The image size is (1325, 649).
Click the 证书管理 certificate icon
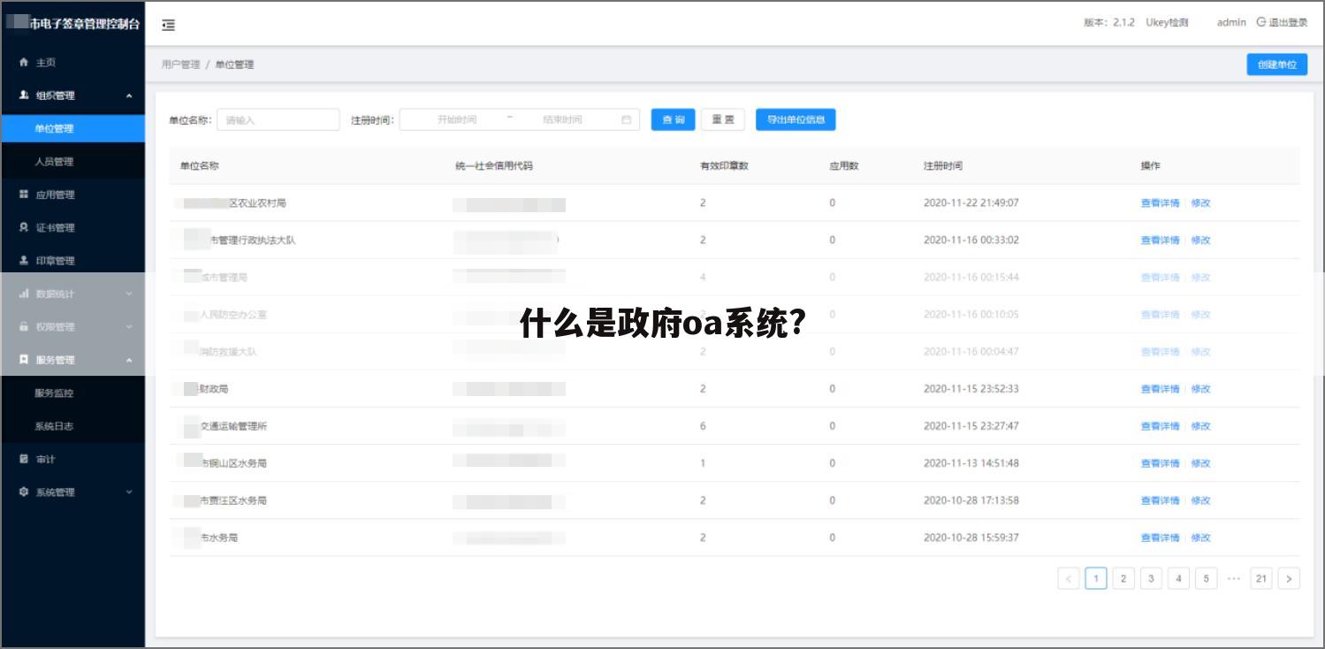click(24, 227)
